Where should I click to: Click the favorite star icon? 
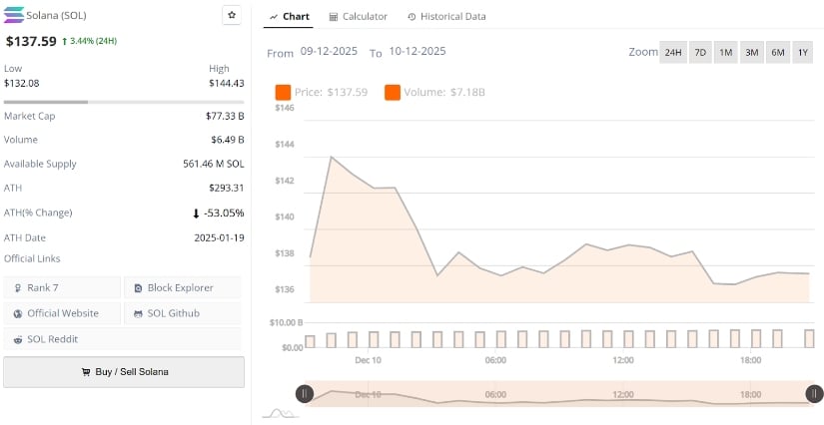tap(232, 16)
